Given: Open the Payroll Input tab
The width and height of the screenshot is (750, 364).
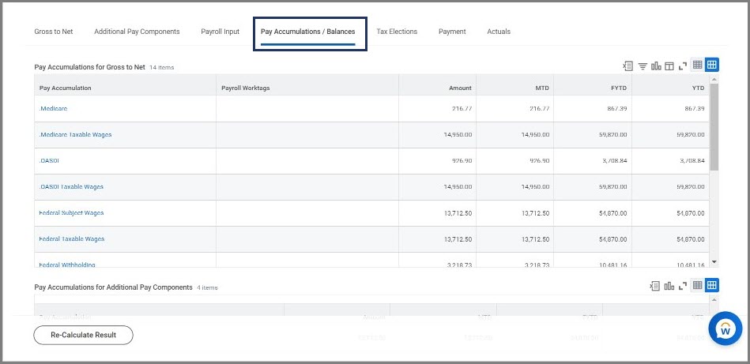Looking at the screenshot, I should (x=220, y=32).
